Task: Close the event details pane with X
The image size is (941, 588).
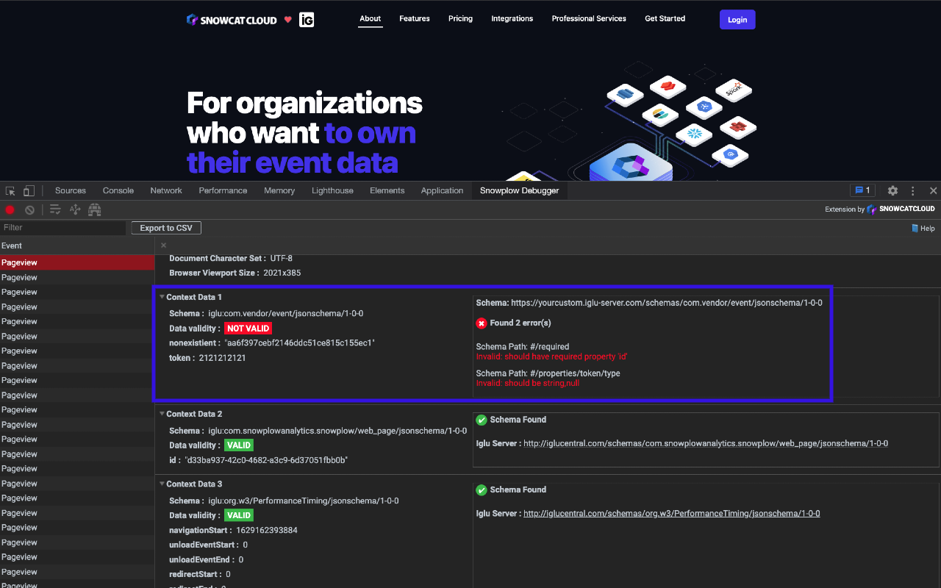Action: point(164,245)
